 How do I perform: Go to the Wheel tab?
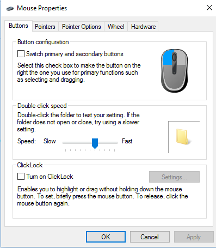[116, 27]
